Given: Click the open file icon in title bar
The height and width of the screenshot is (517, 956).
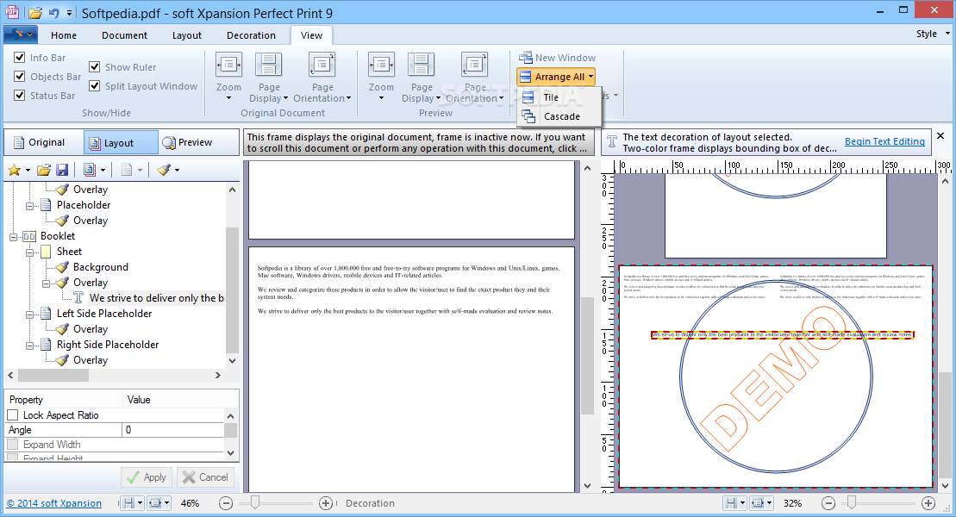Looking at the screenshot, I should (x=35, y=13).
